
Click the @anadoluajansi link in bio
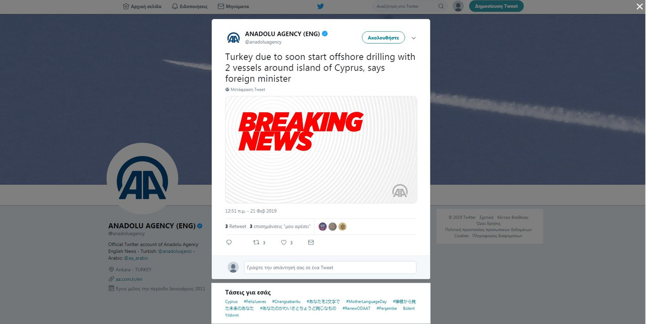(x=175, y=251)
